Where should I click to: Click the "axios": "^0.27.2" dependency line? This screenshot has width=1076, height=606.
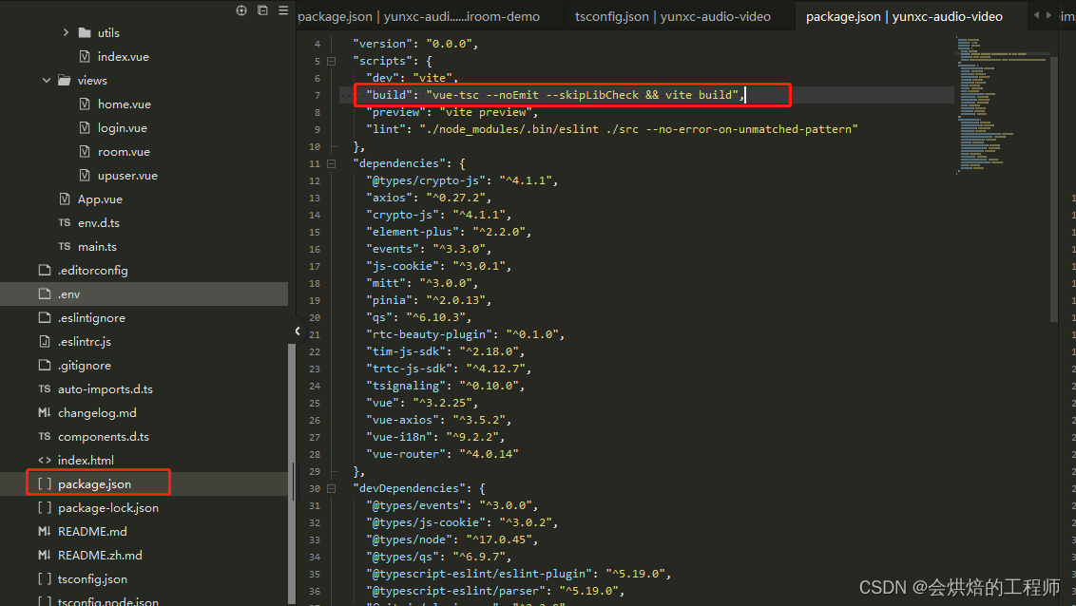click(x=429, y=198)
